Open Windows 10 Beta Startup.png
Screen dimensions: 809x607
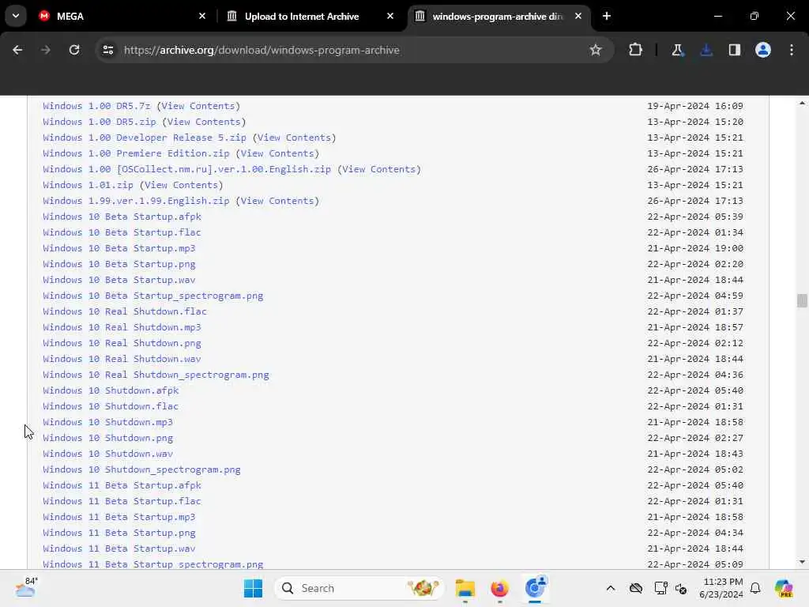(119, 264)
